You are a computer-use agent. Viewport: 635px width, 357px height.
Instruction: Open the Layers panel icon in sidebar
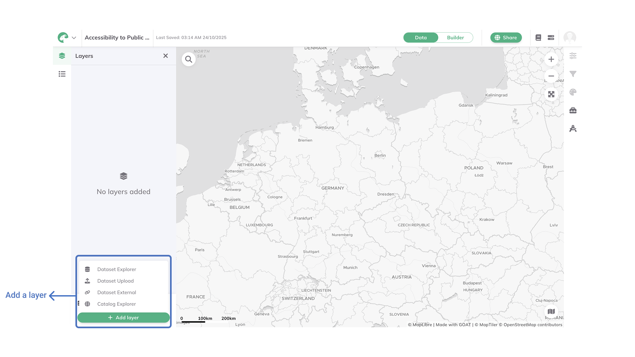(x=62, y=56)
